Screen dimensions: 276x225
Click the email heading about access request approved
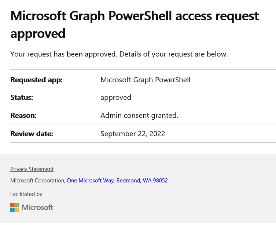point(135,25)
